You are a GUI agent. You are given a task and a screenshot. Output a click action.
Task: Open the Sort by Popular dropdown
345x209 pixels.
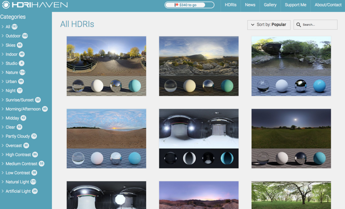click(269, 25)
